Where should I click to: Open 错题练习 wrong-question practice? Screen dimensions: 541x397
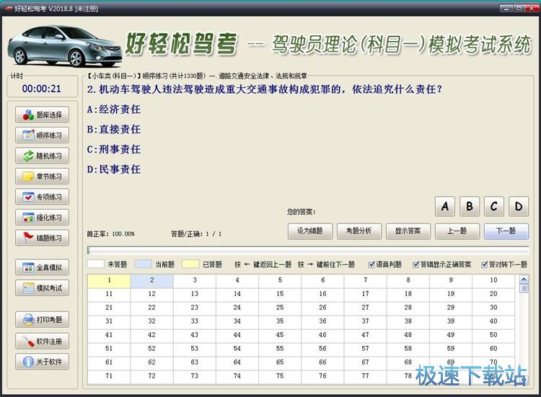point(43,238)
